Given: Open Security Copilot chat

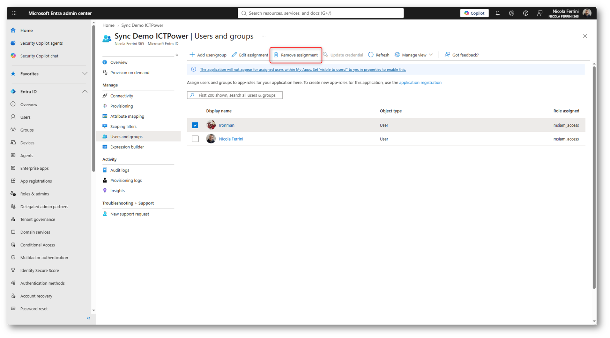Looking at the screenshot, I should tap(39, 56).
